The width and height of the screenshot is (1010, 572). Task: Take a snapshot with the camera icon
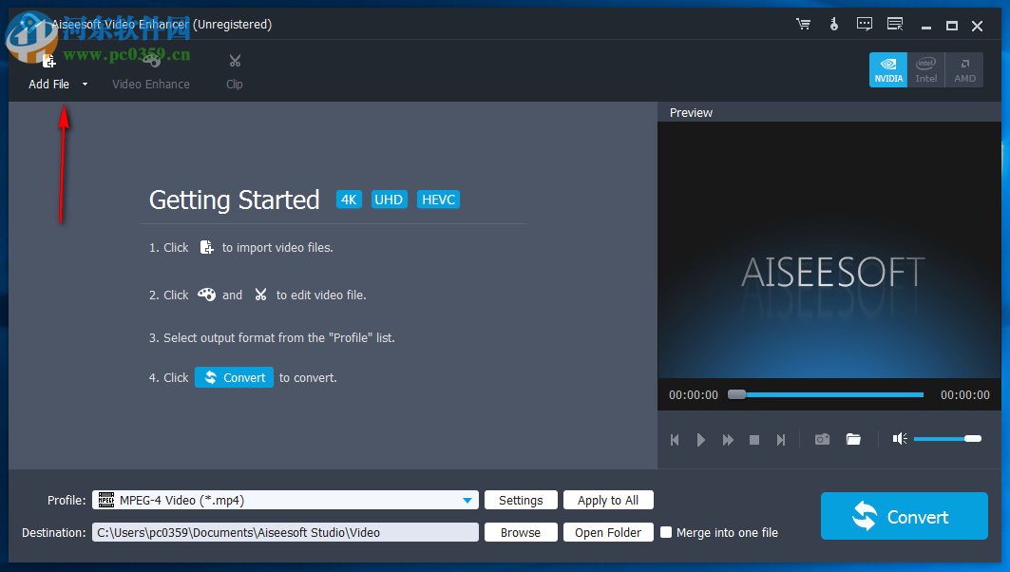point(822,439)
